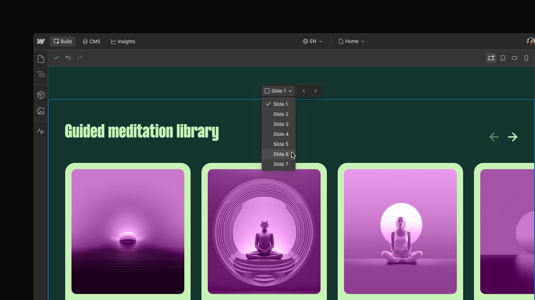Open the Pages panel
The height and width of the screenshot is (300, 535).
click(x=41, y=59)
